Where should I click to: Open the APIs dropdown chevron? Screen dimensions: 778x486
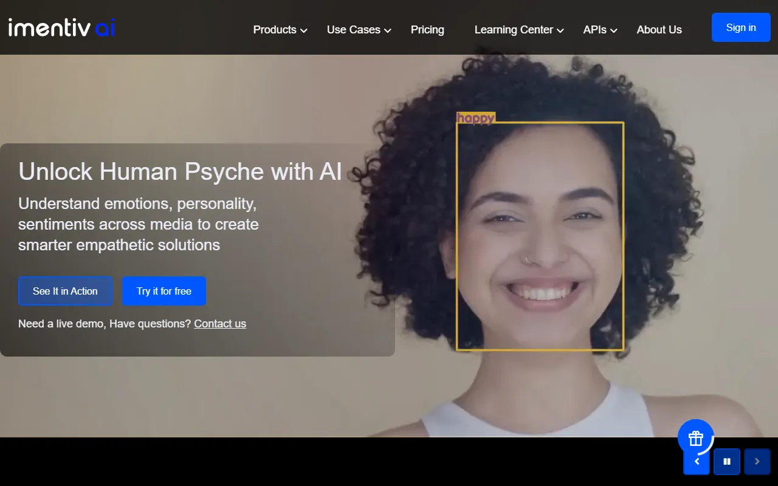pos(614,30)
